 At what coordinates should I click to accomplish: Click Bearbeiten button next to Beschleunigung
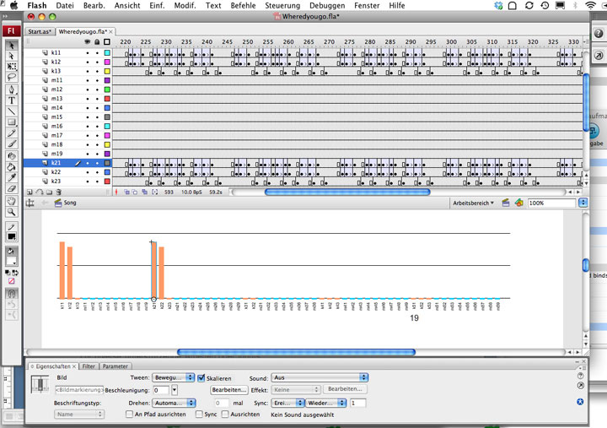pos(229,390)
